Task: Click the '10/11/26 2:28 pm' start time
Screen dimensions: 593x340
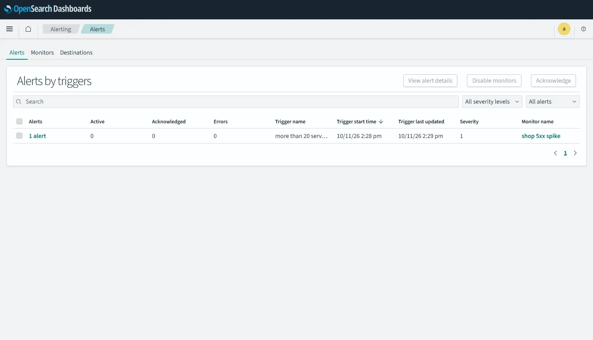Action: tap(359, 136)
